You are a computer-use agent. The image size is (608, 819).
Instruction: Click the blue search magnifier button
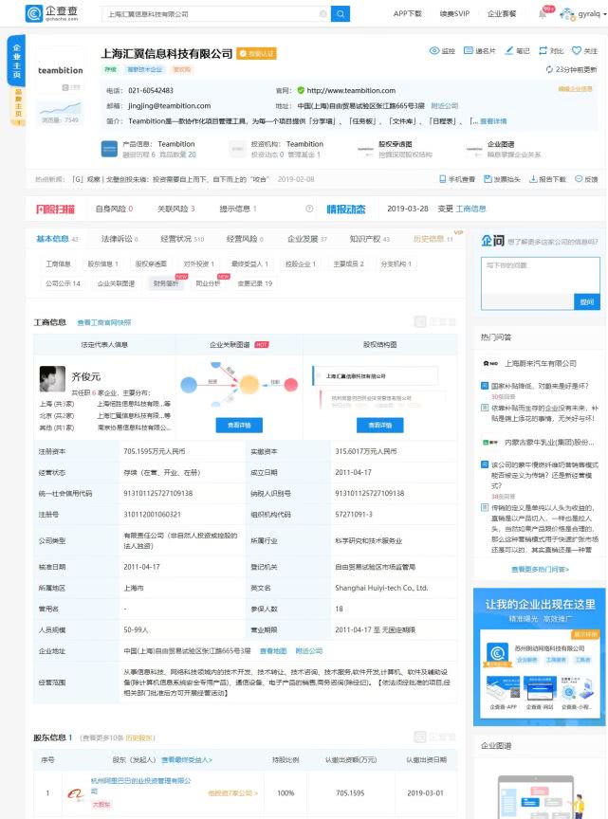coord(341,13)
